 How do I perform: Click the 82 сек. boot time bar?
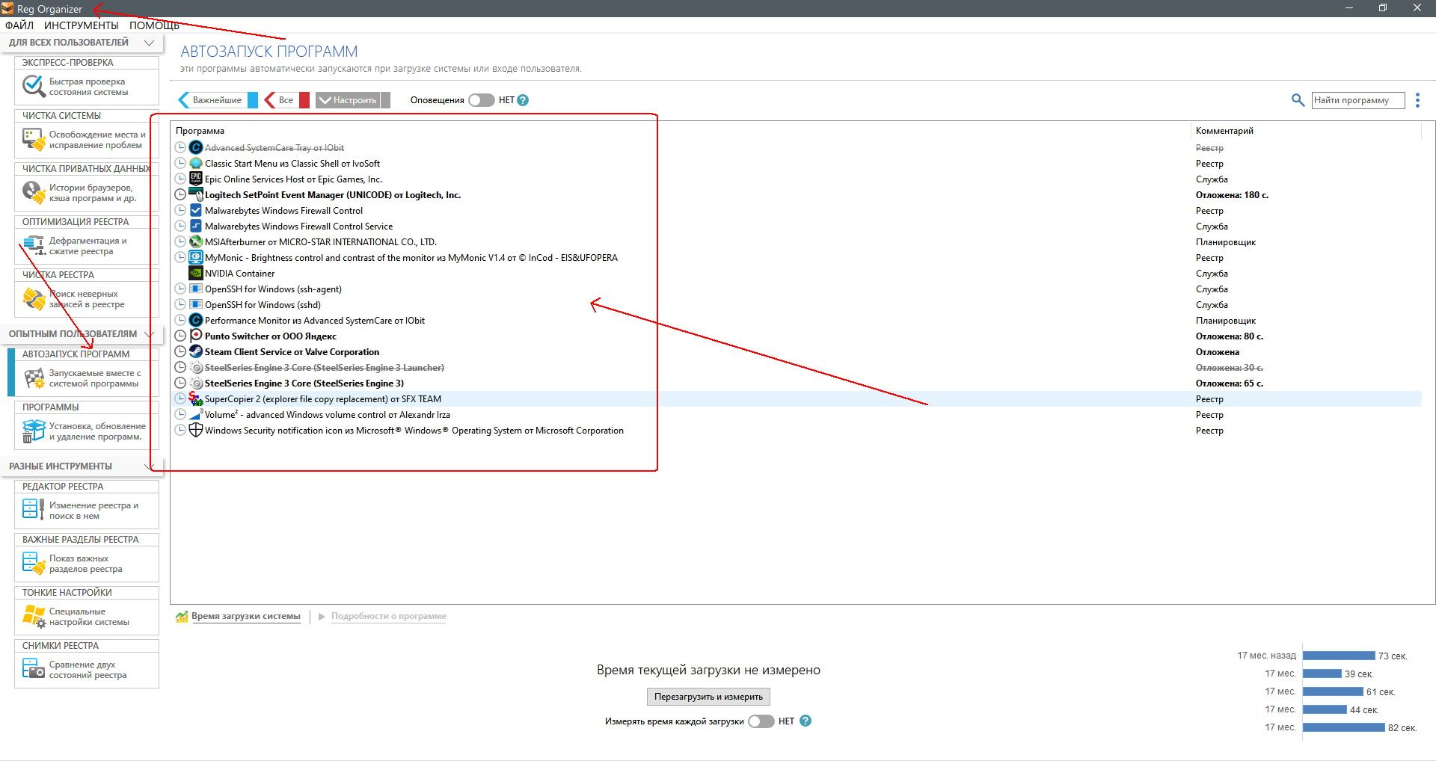click(x=1344, y=727)
